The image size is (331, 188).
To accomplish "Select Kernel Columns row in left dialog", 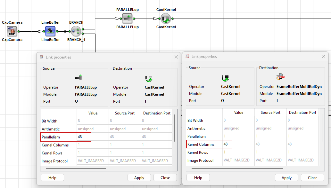I will coord(106,145).
